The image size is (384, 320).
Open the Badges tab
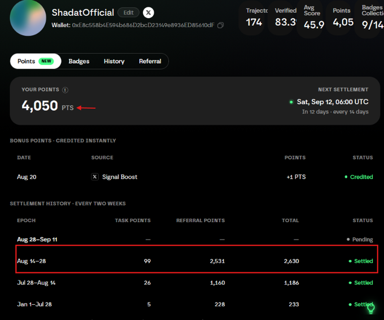click(79, 61)
